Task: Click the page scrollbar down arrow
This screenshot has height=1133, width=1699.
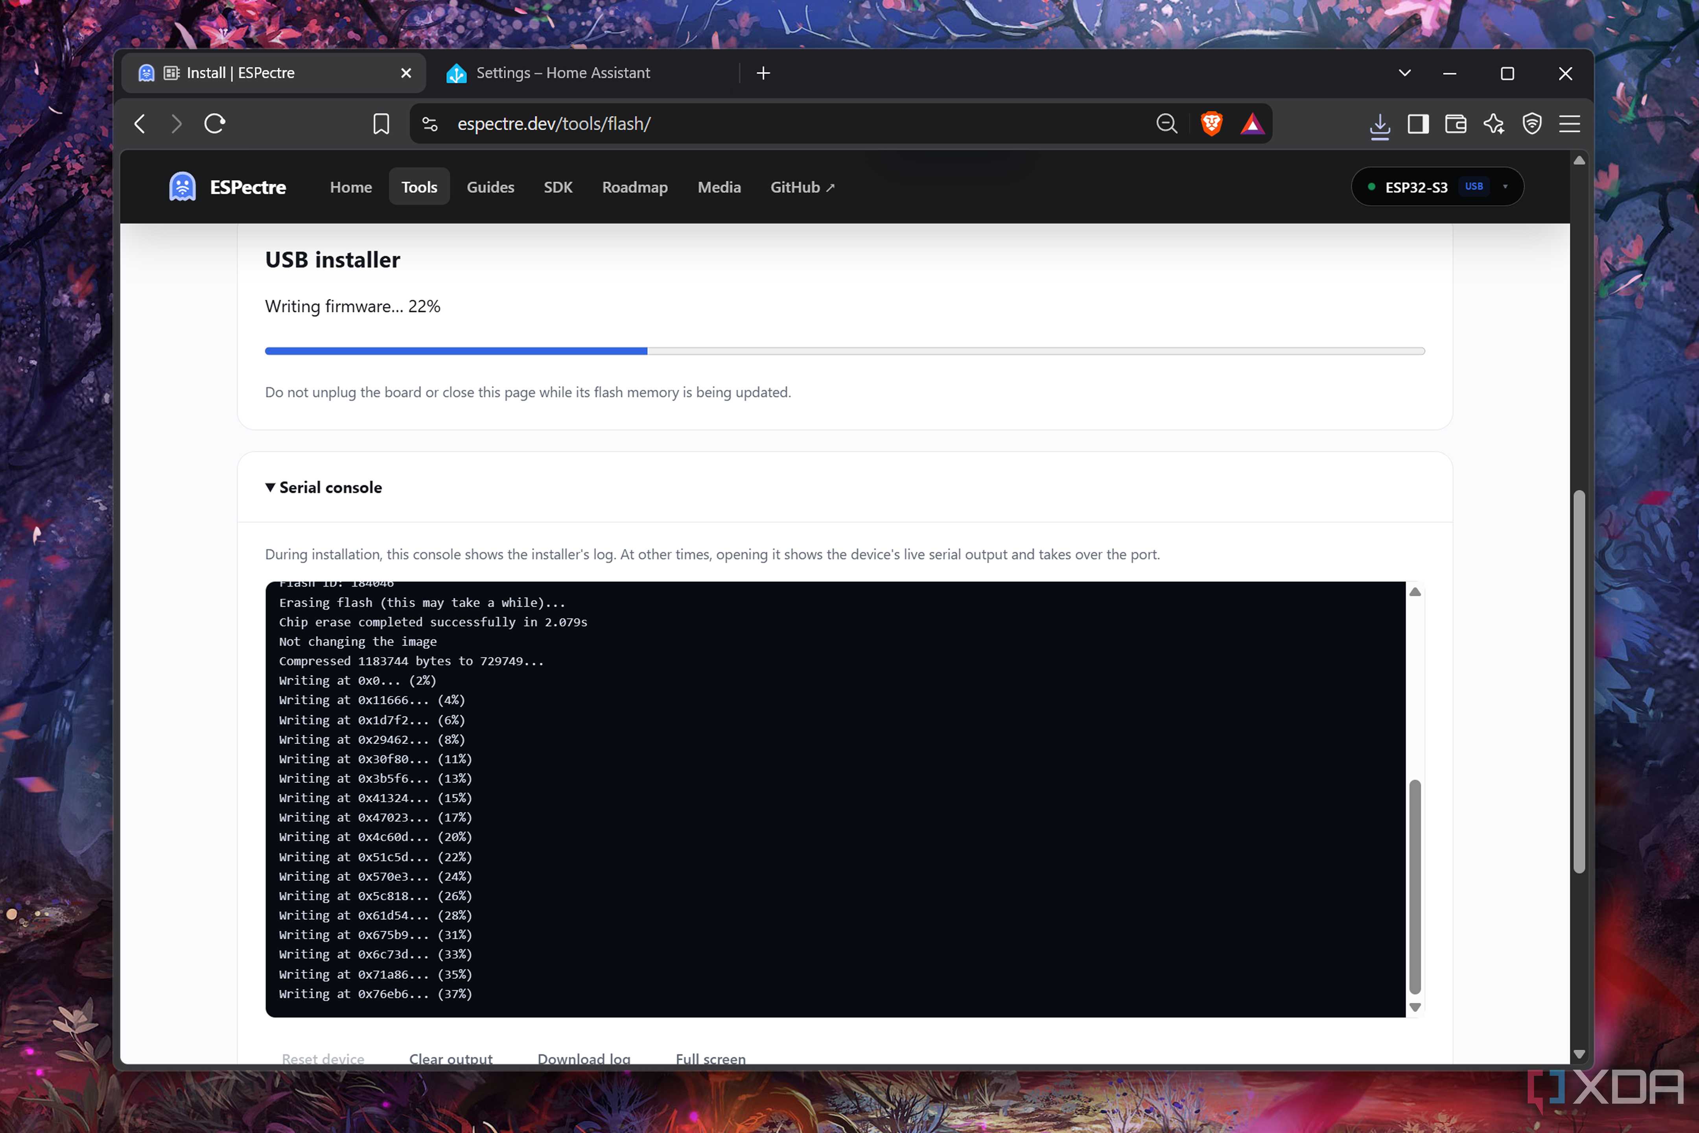Action: [x=1579, y=1054]
